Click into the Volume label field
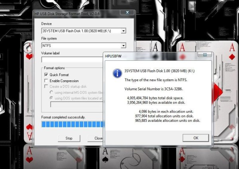The image size is (239, 169). (x=72, y=60)
